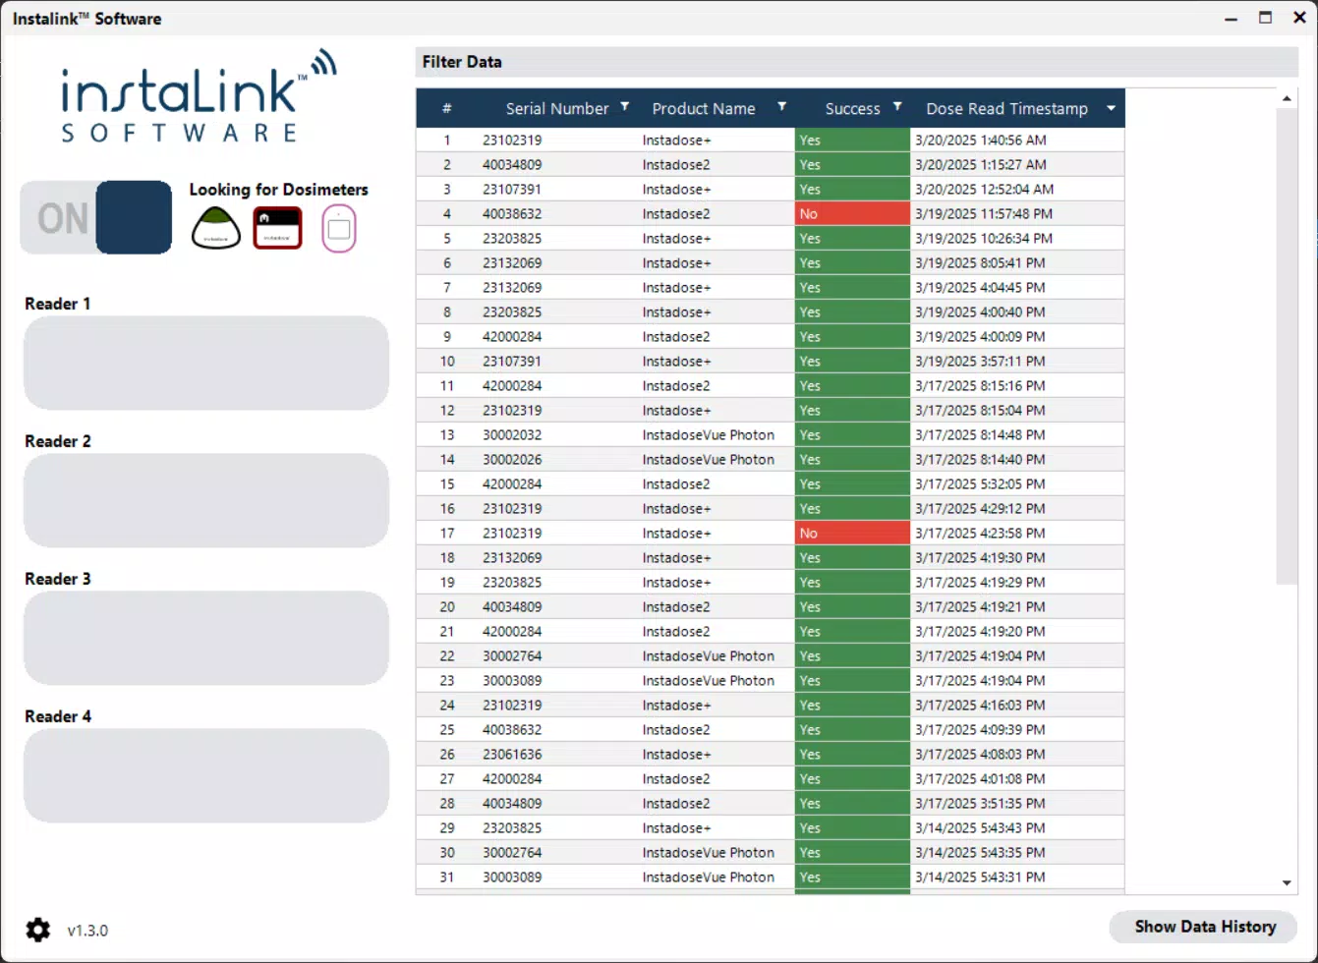This screenshot has height=963, width=1318.
Task: Click the red No cell in row 17
Action: (852, 533)
